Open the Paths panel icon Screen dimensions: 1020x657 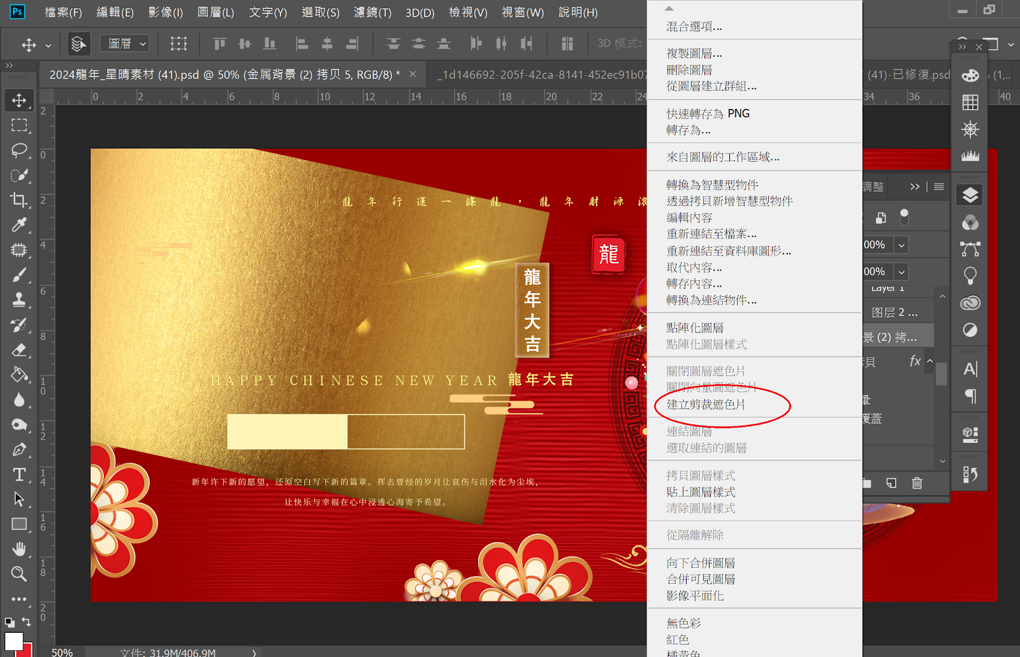coord(970,249)
